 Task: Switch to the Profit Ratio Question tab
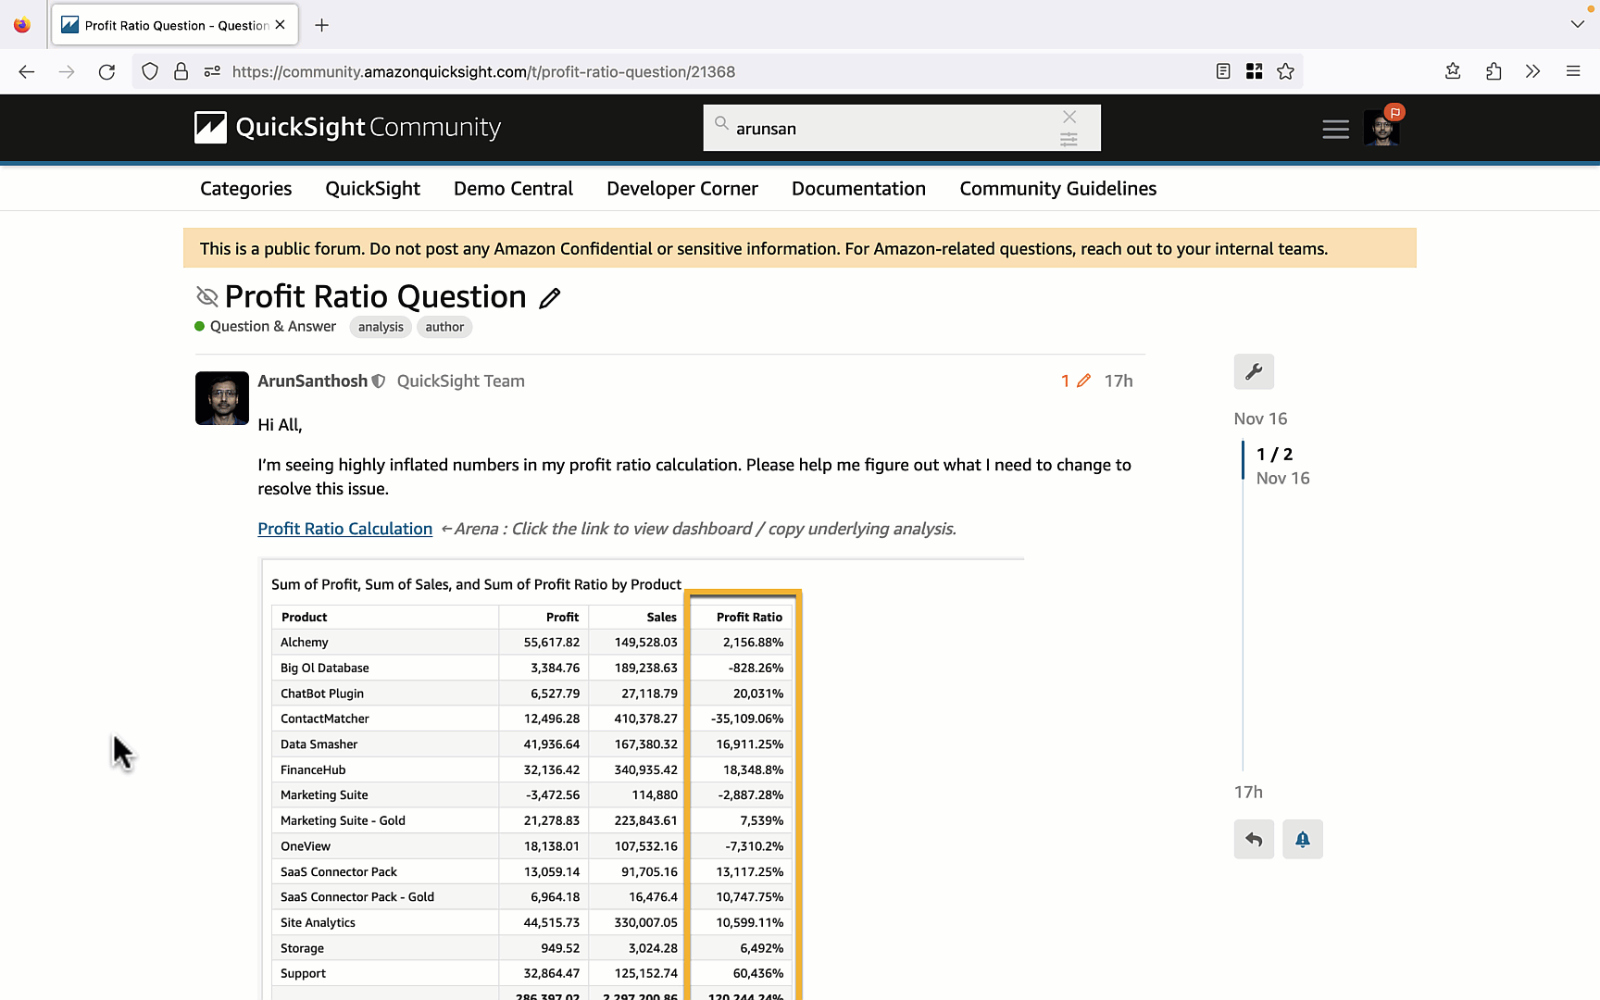click(175, 25)
